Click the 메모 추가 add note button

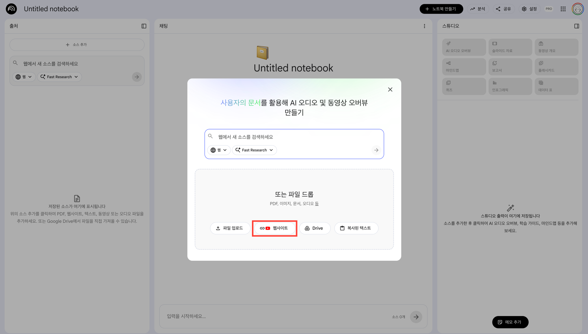coord(510,322)
